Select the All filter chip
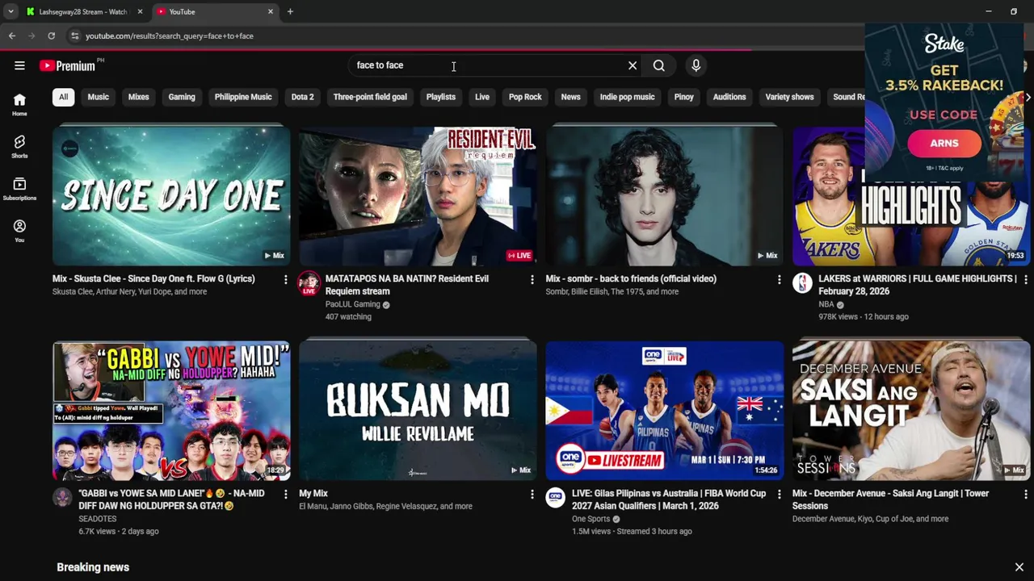This screenshot has height=581, width=1034. [x=63, y=97]
